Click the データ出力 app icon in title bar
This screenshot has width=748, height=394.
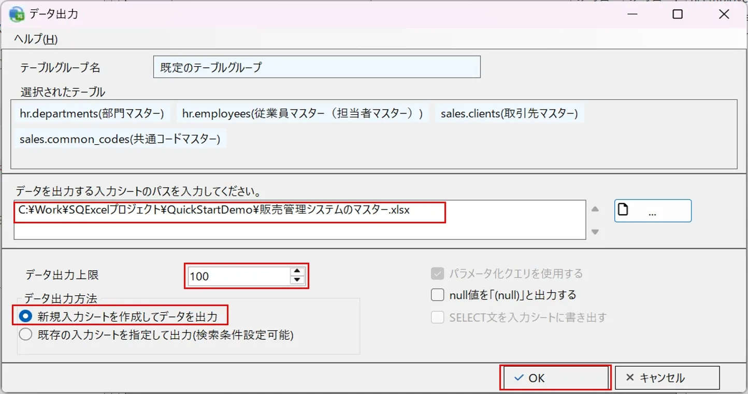coord(17,14)
